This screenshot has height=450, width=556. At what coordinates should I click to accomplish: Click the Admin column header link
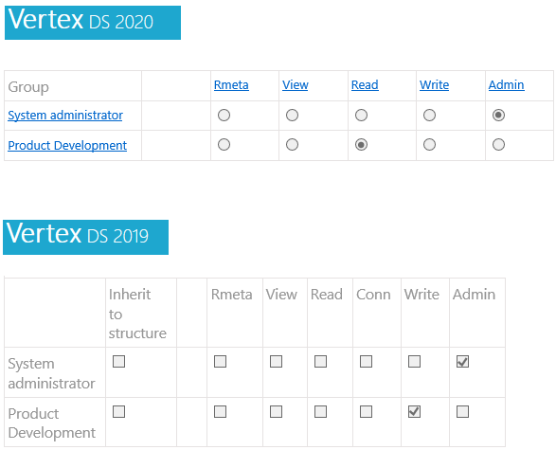click(506, 85)
